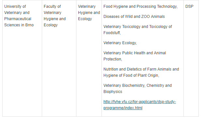The height and width of the screenshot is (119, 205).
Task: Click 'Ecology' in the faculty column
Action: tap(51, 25)
